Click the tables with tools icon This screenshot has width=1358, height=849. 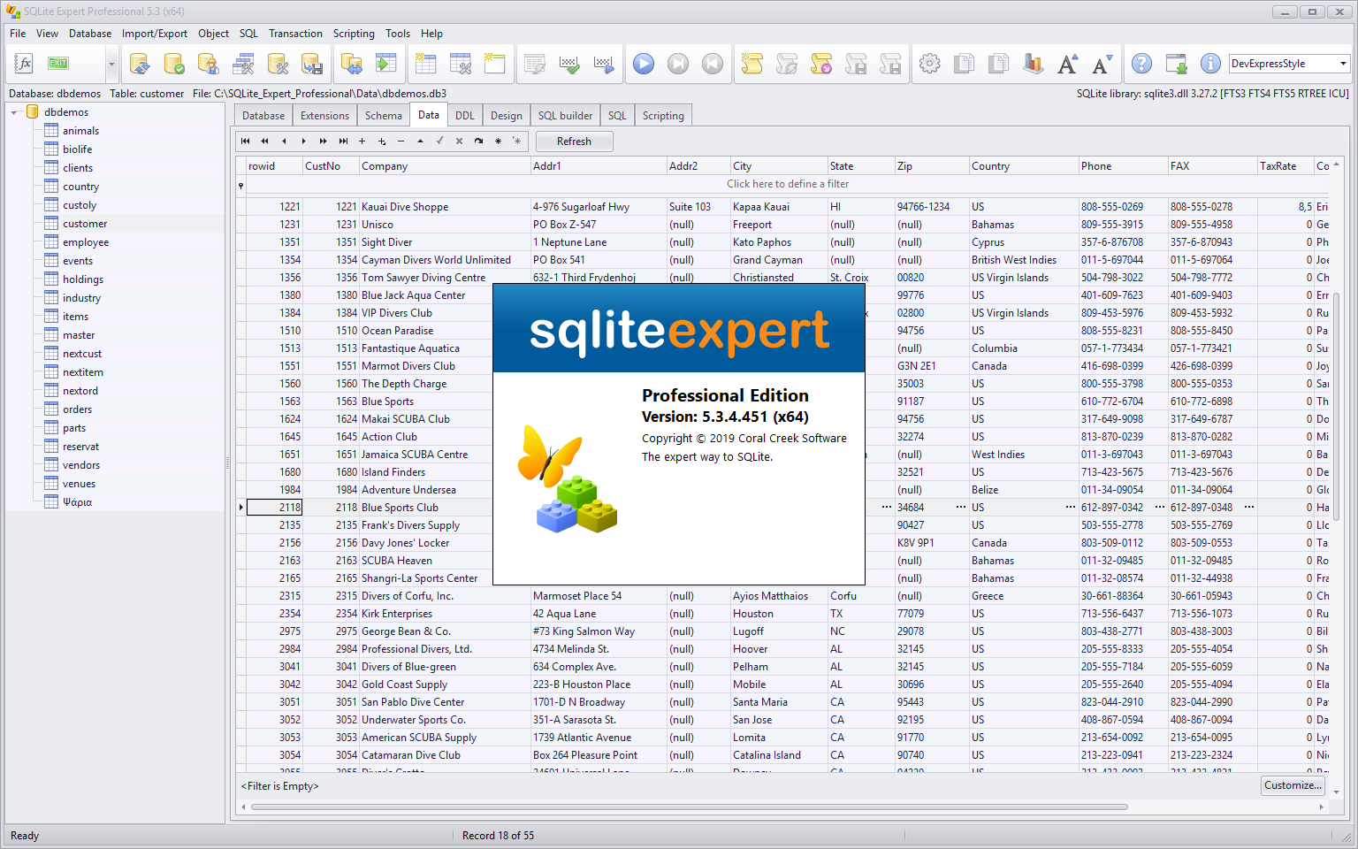click(x=243, y=64)
